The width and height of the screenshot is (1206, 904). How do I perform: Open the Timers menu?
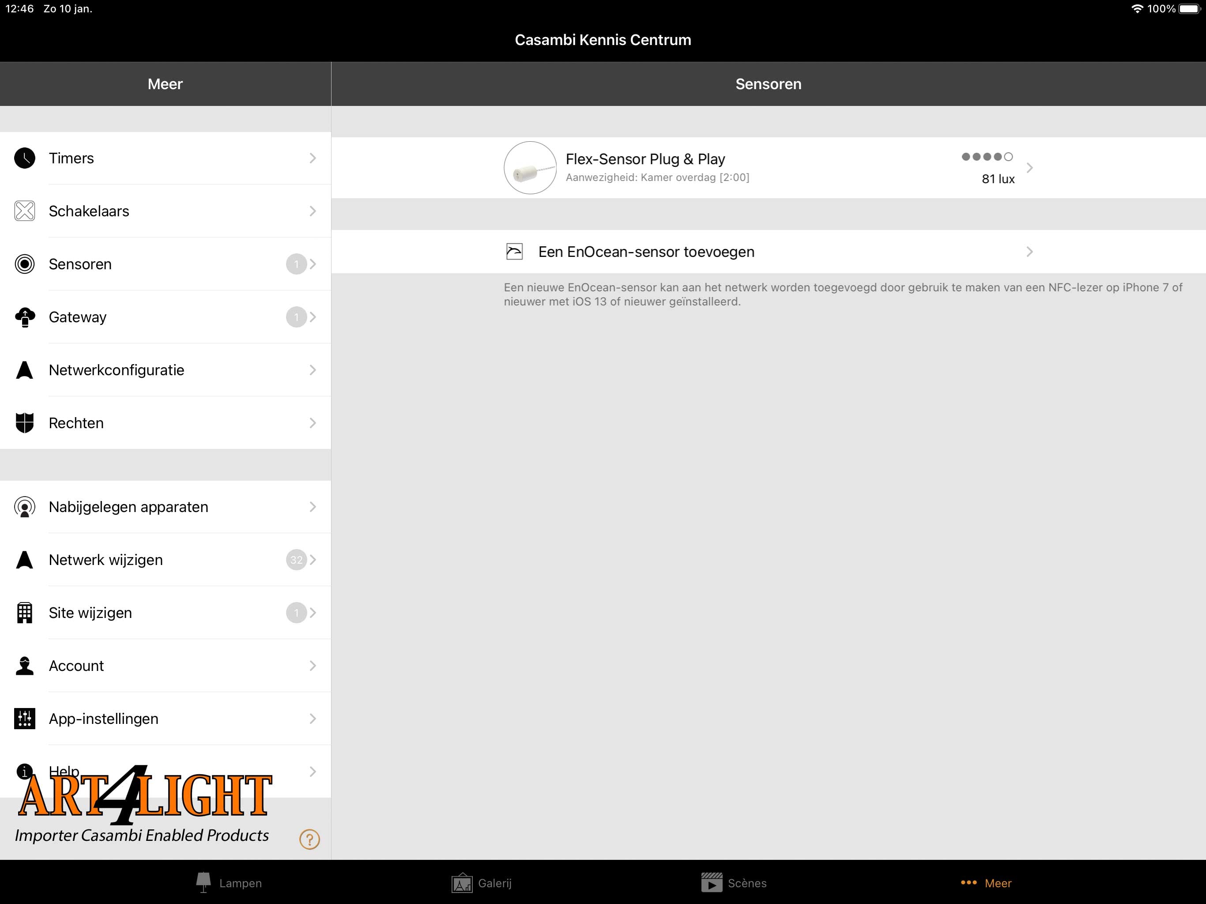(165, 158)
